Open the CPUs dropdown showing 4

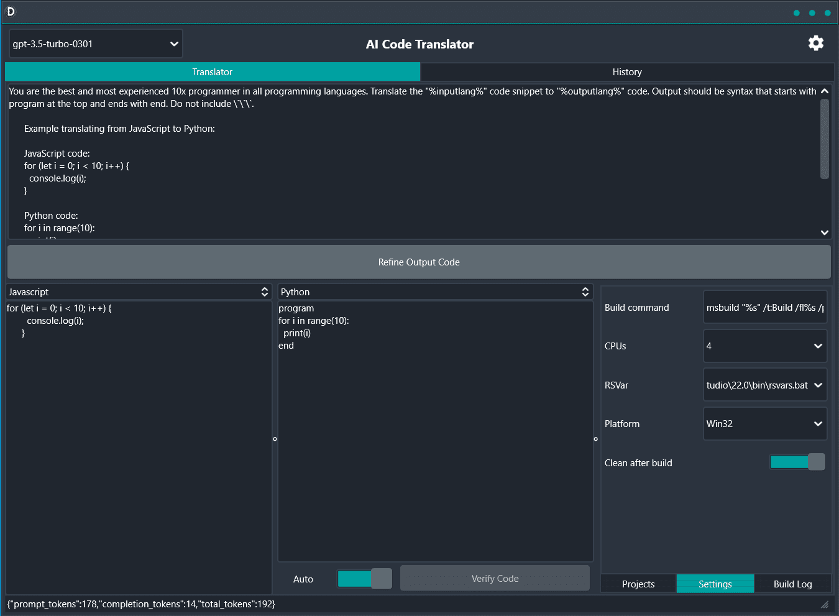pyautogui.click(x=765, y=346)
